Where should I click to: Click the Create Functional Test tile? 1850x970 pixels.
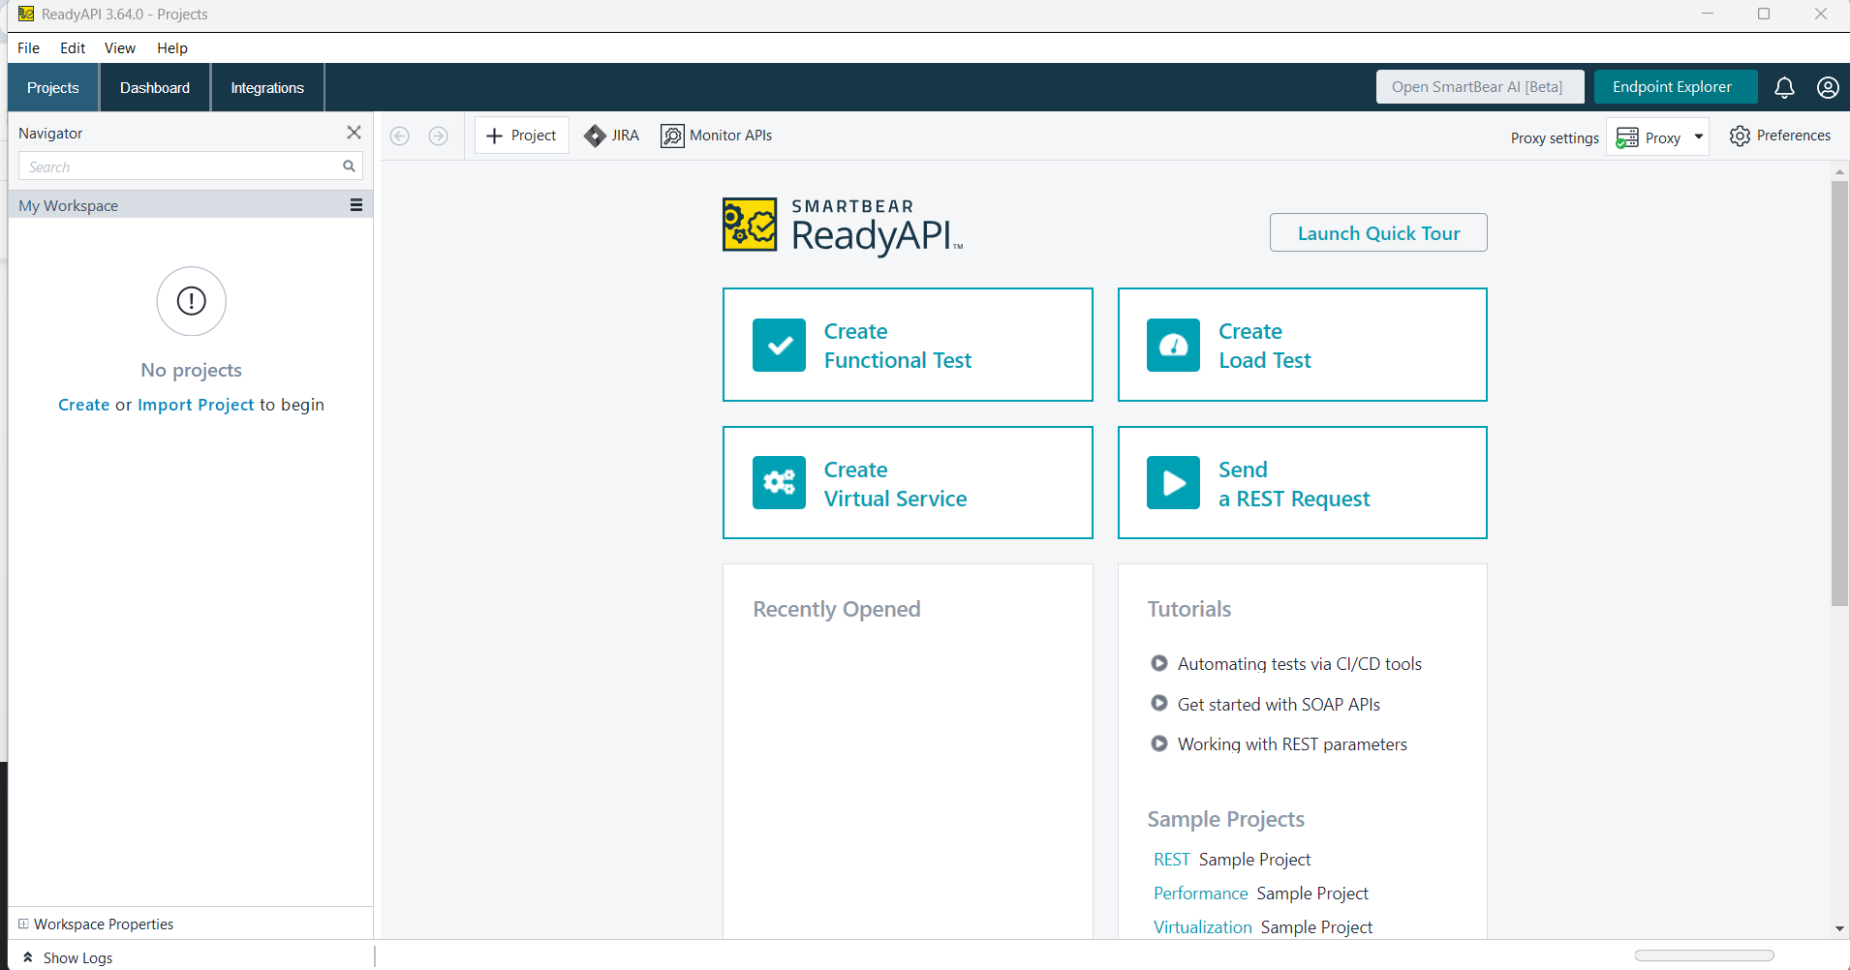pyautogui.click(x=907, y=345)
